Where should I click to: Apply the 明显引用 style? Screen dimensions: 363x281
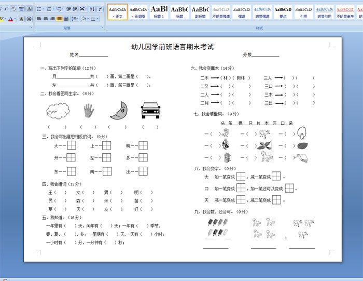click(324, 12)
